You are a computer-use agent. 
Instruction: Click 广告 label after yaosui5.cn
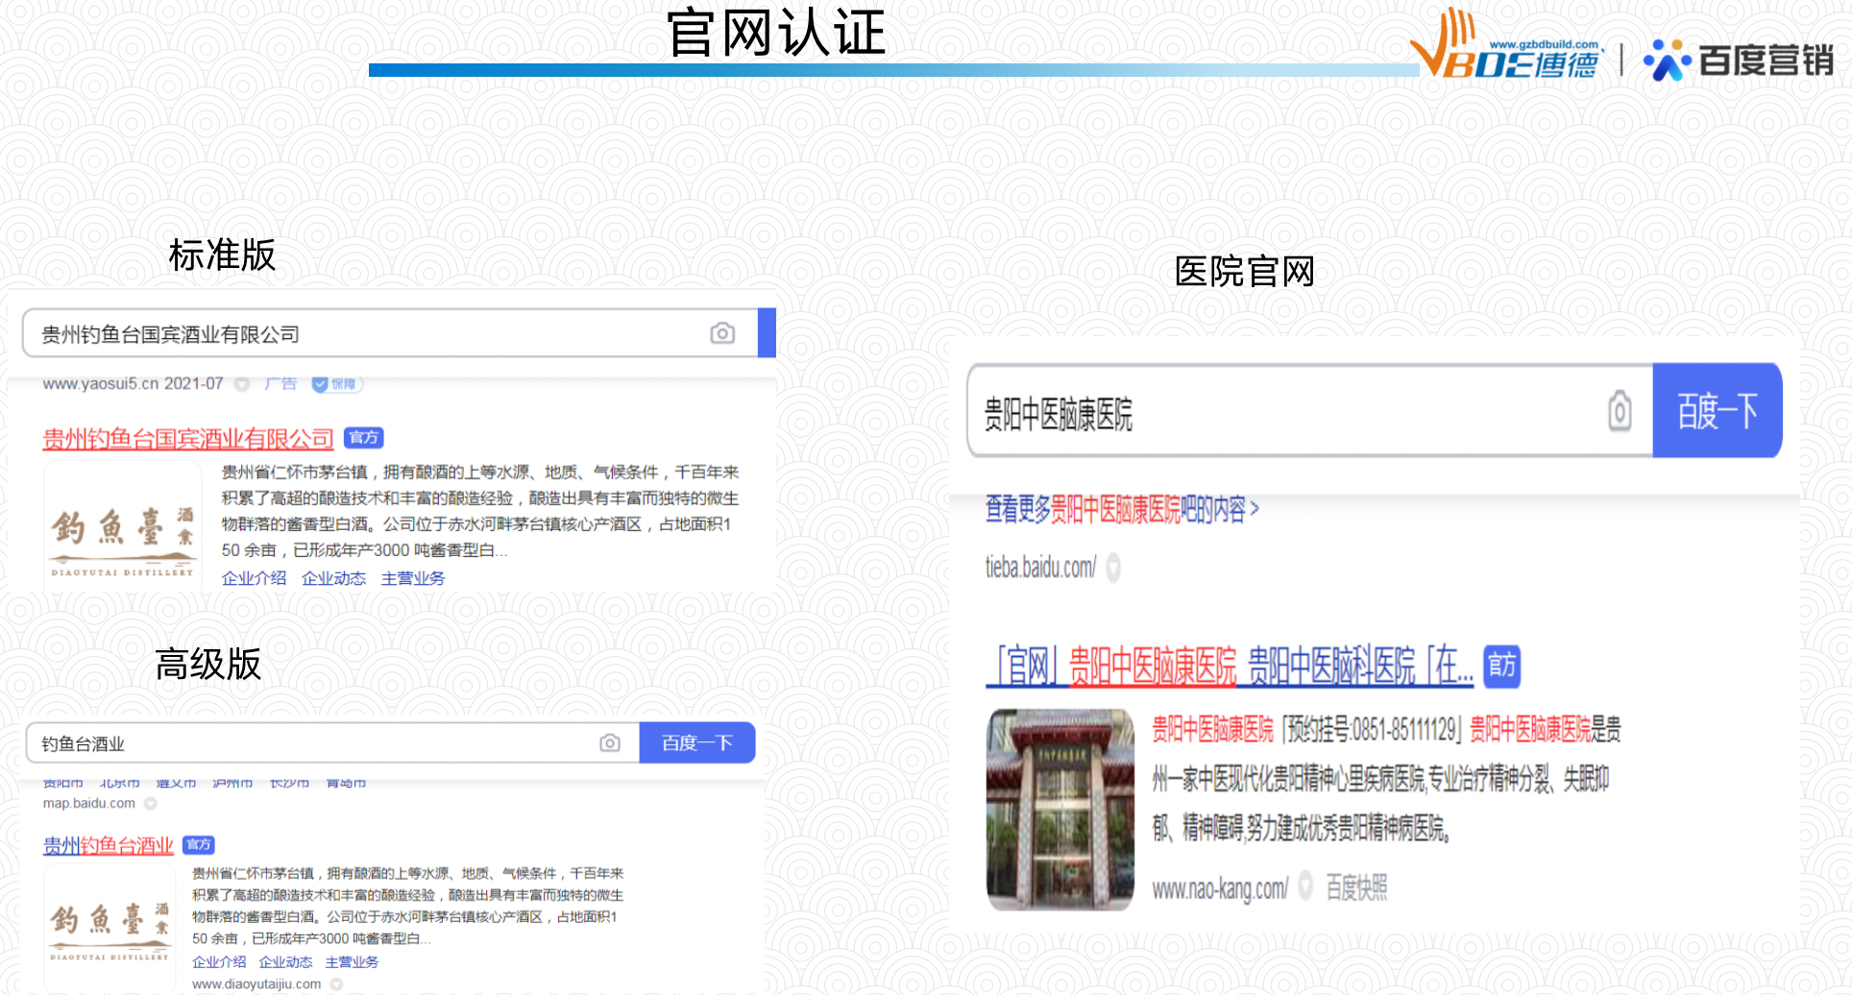point(280,384)
